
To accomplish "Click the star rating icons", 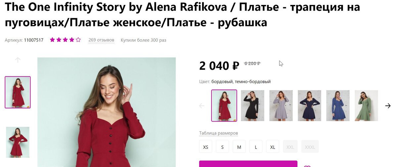I will [x=65, y=40].
